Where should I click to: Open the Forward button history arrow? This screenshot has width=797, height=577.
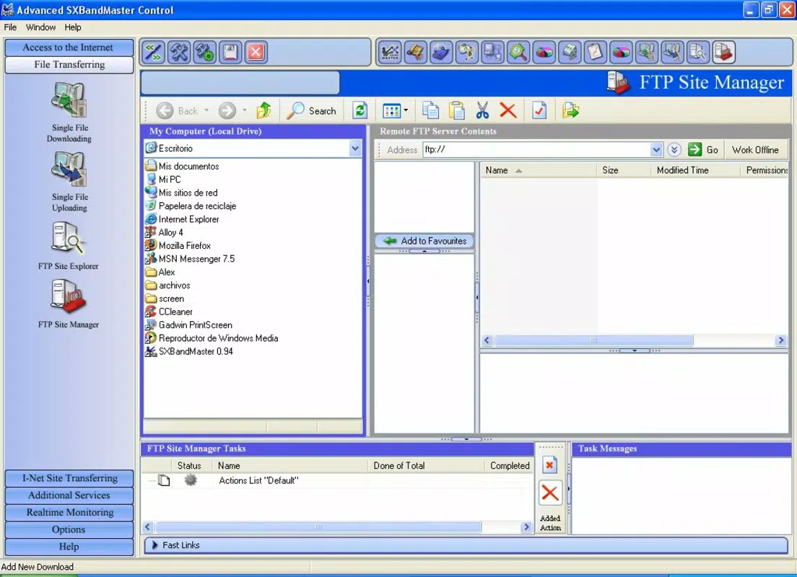pos(245,110)
